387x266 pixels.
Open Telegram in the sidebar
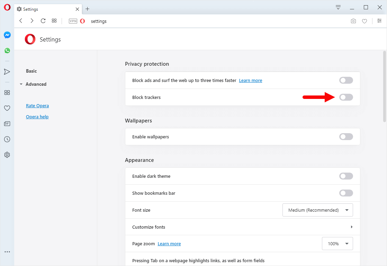pos(7,72)
